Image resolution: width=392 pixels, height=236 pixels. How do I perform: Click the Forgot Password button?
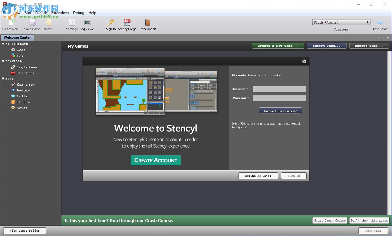coord(280,111)
